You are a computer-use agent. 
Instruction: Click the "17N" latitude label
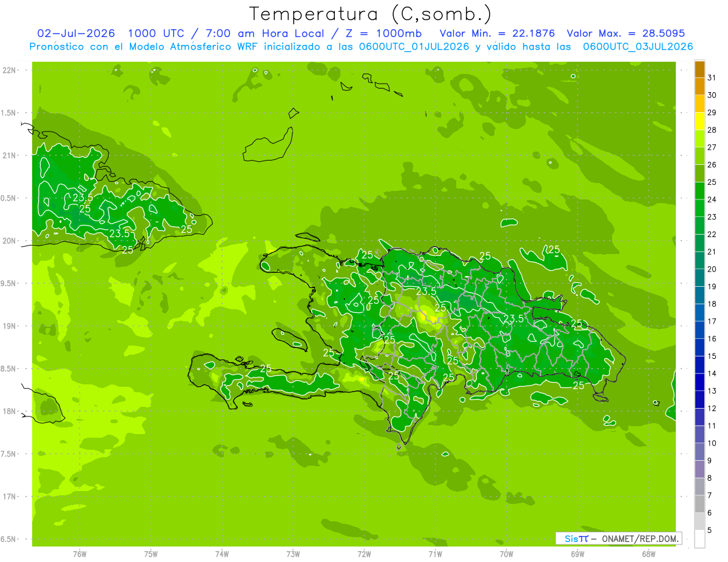click(10, 497)
